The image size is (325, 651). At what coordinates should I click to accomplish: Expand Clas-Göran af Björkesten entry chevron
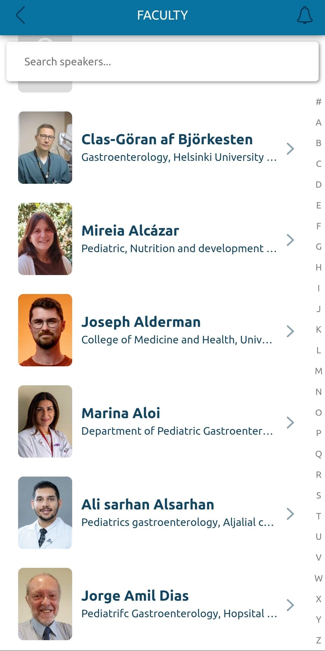290,149
